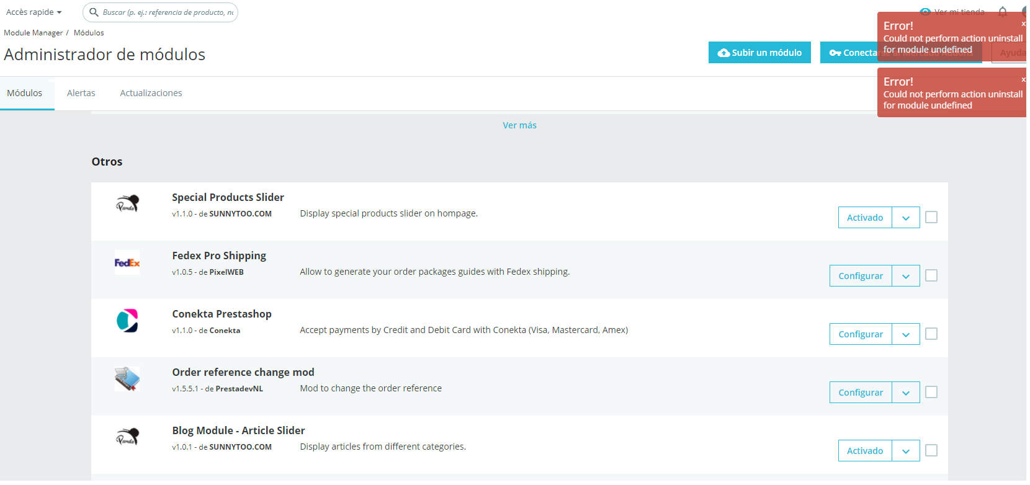Viewport: 1030px width, 485px height.
Task: Click the Order reference change mod icon
Action: pos(127,379)
